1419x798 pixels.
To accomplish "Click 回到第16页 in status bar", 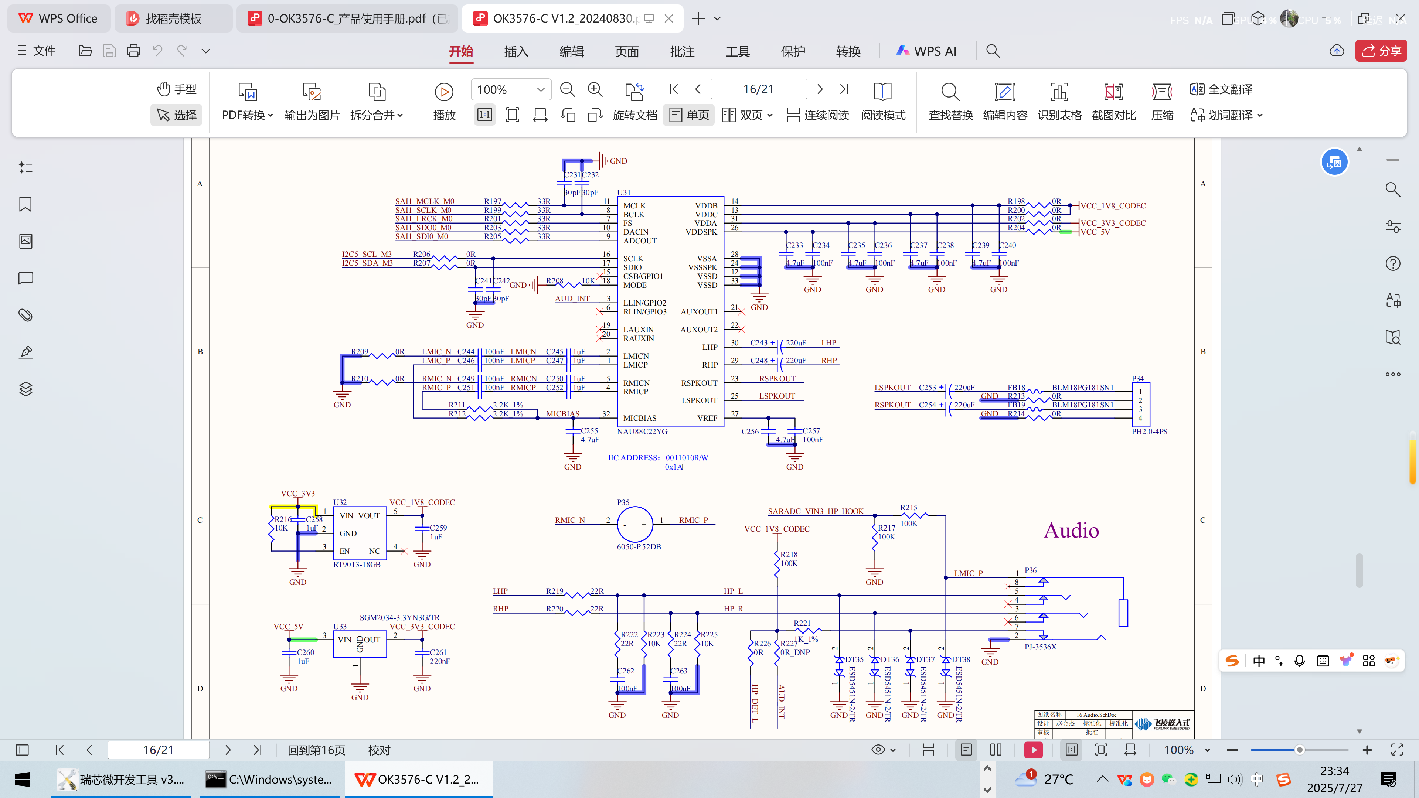I will (x=316, y=750).
